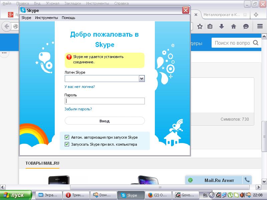Go to Firefox home page icon
267x200 pixels.
233,26
